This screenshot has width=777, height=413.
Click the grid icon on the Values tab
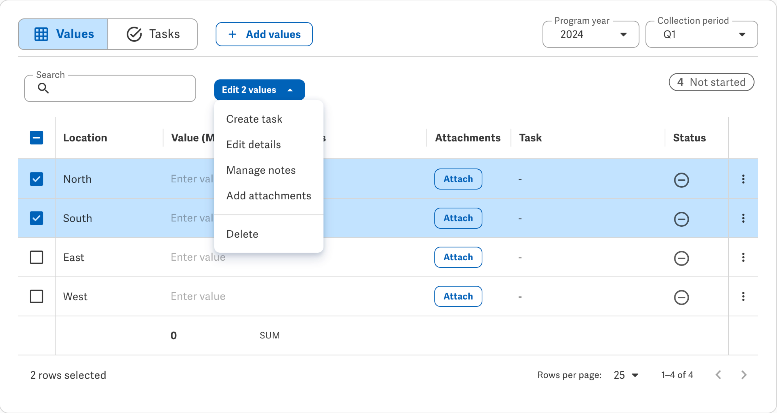41,34
